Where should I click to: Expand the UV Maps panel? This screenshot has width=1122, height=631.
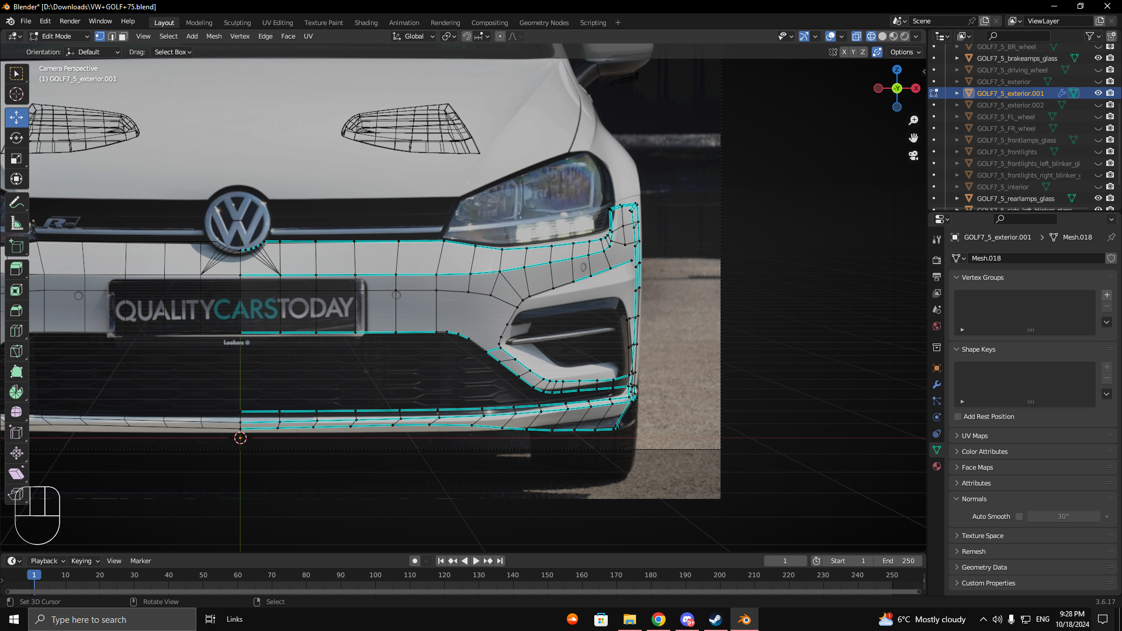(x=974, y=436)
